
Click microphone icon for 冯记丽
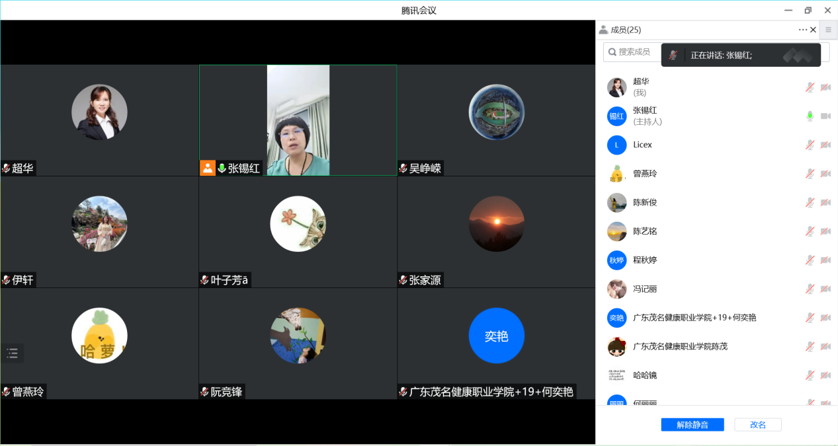(810, 289)
